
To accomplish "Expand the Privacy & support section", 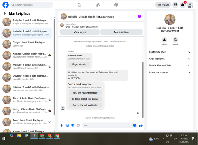I will (x=170, y=72).
